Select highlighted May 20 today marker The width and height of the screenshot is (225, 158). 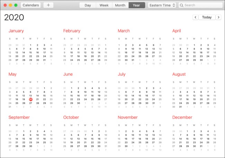point(30,99)
